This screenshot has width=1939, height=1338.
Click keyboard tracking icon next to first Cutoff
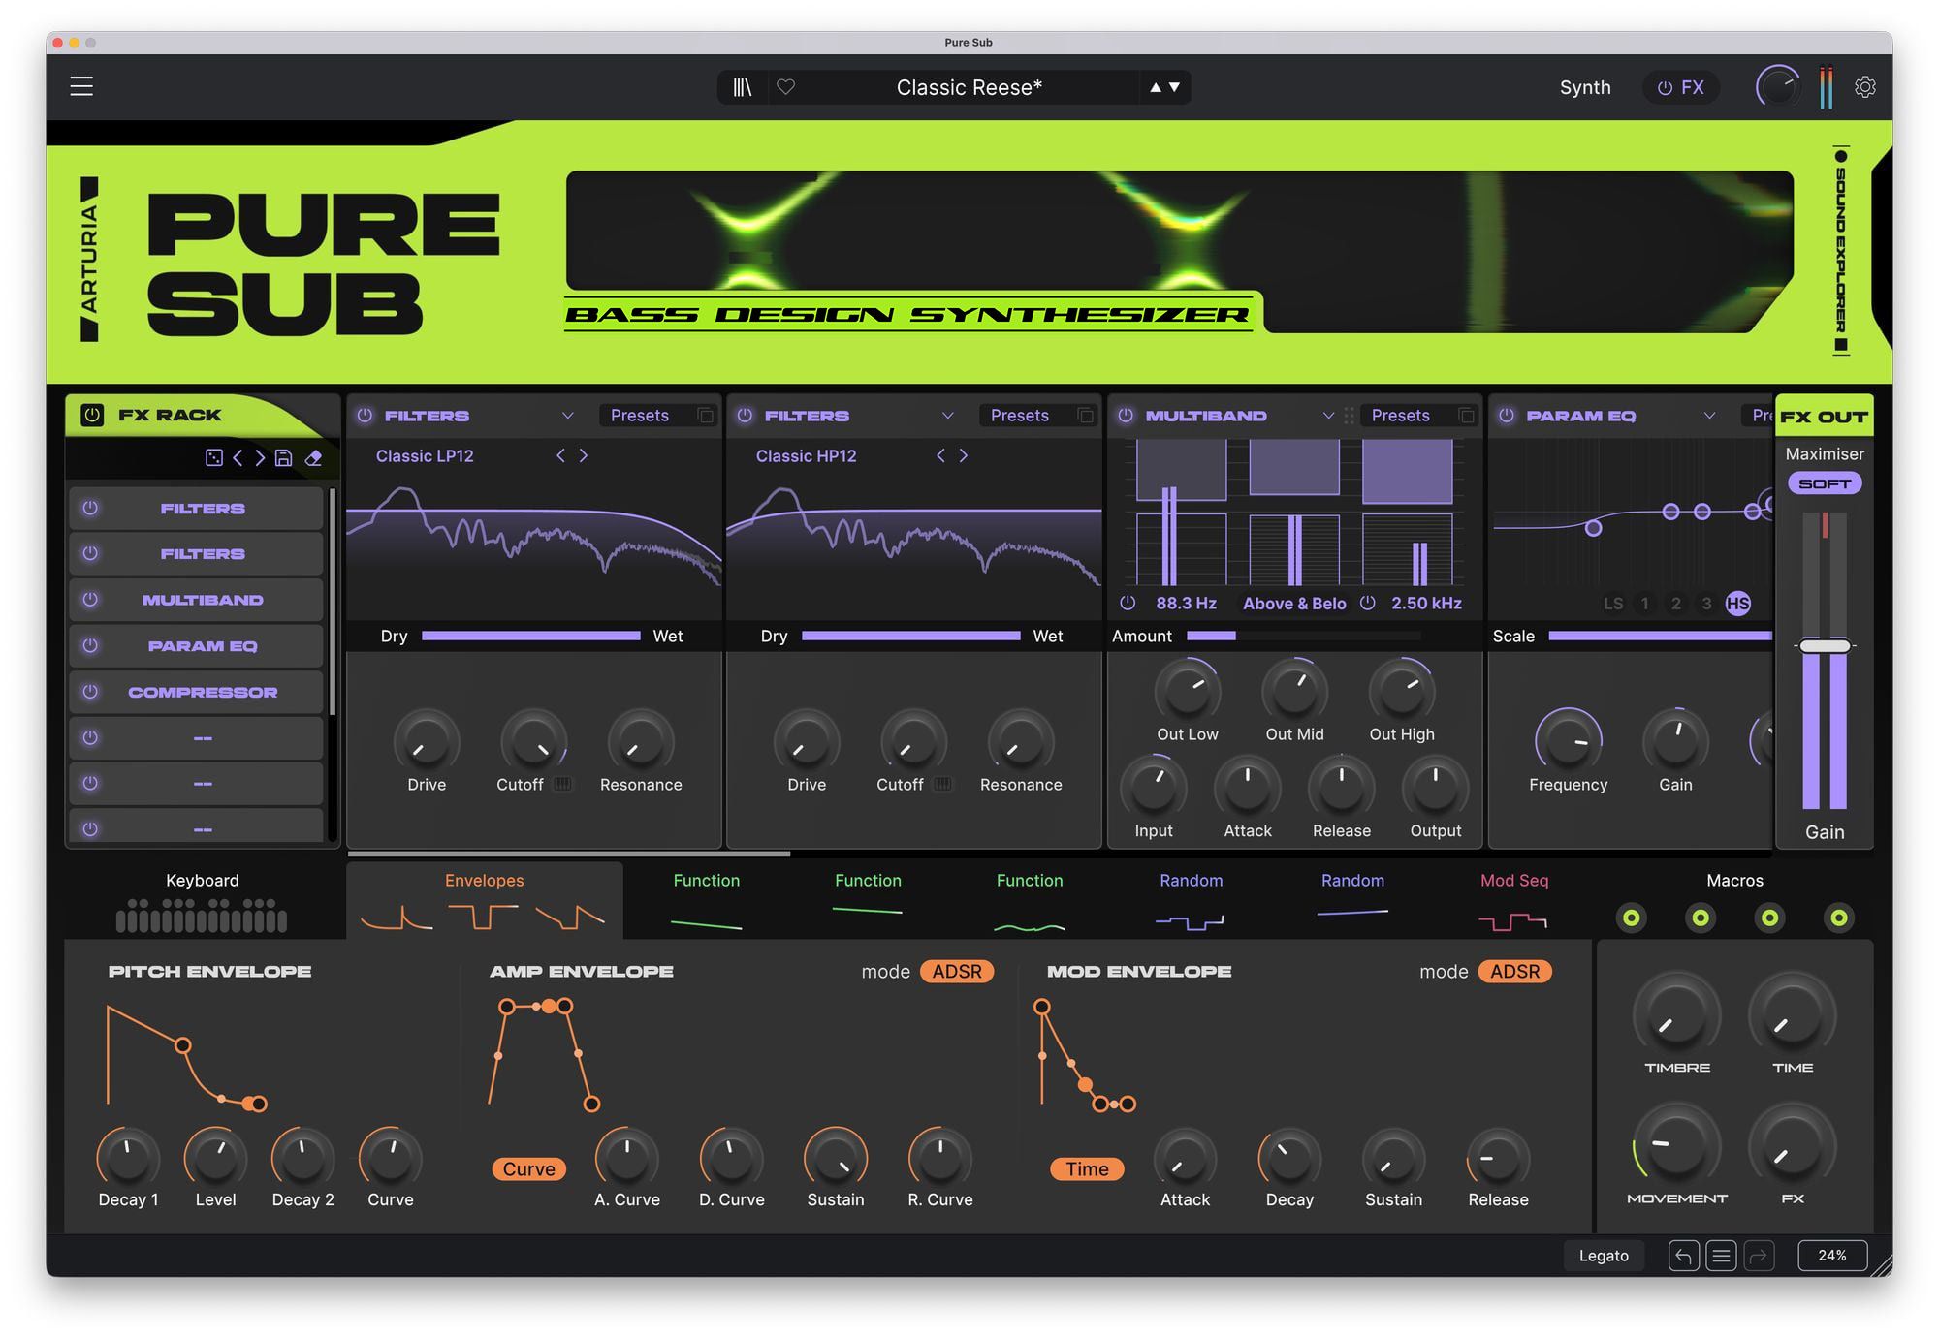(562, 784)
